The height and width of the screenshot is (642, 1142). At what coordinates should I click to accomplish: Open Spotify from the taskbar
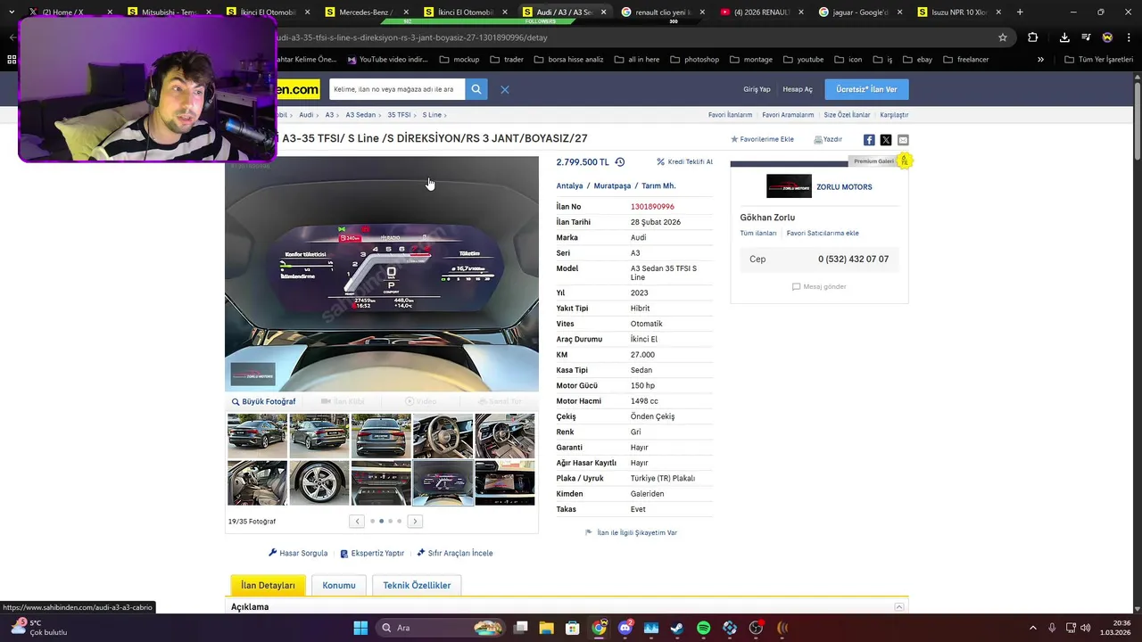click(x=703, y=628)
